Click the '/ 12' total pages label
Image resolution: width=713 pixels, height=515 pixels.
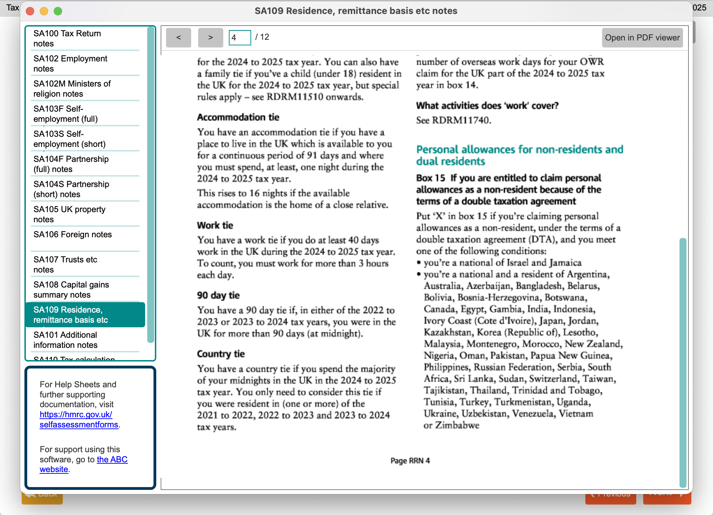(262, 37)
